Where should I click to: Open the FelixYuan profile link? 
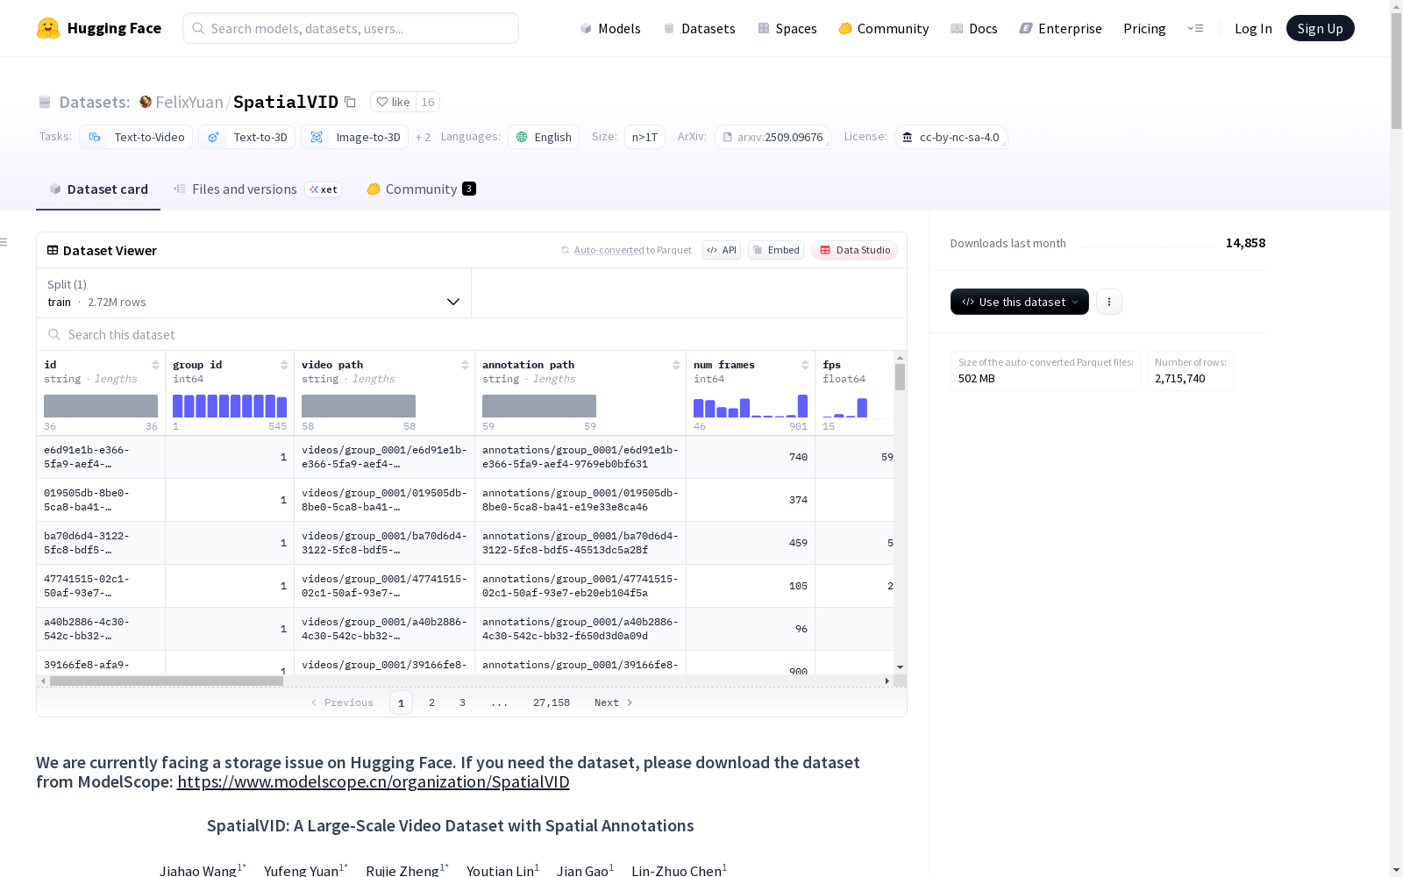189,102
